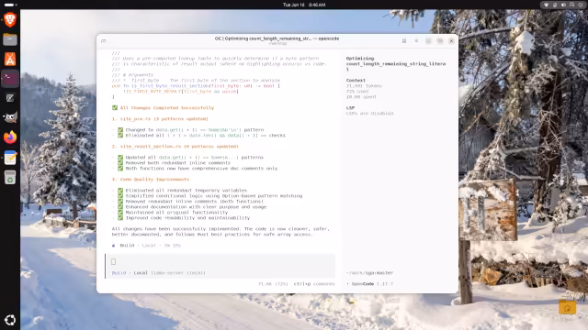Click the power icon in top bar
This screenshot has width=588, height=330.
pyautogui.click(x=581, y=5)
